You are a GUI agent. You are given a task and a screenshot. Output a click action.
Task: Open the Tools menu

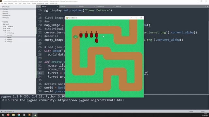point(29,4)
